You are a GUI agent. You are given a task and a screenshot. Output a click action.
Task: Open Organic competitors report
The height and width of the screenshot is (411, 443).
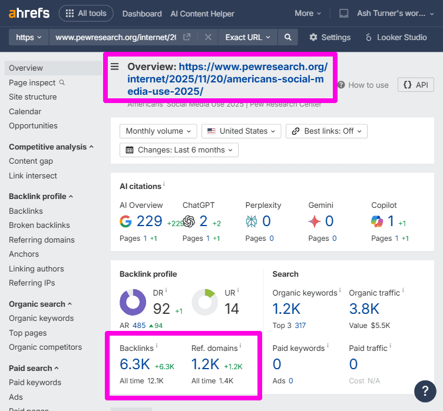45,347
